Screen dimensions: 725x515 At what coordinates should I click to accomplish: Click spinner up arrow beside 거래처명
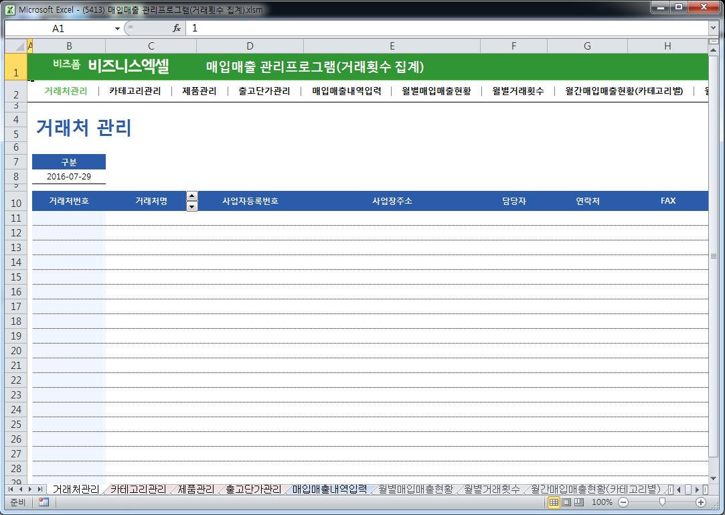[192, 196]
